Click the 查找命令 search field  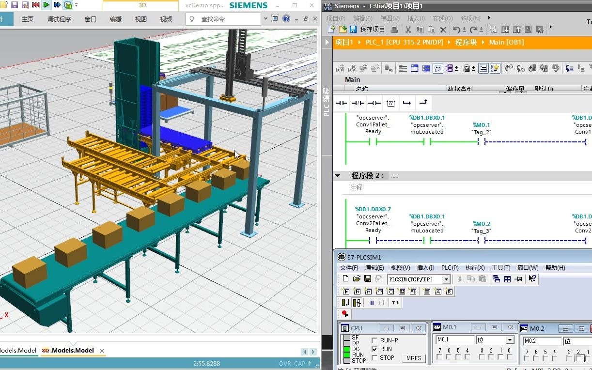(223, 19)
